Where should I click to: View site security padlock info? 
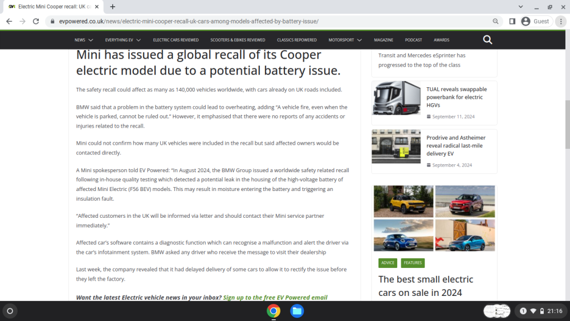pyautogui.click(x=52, y=22)
